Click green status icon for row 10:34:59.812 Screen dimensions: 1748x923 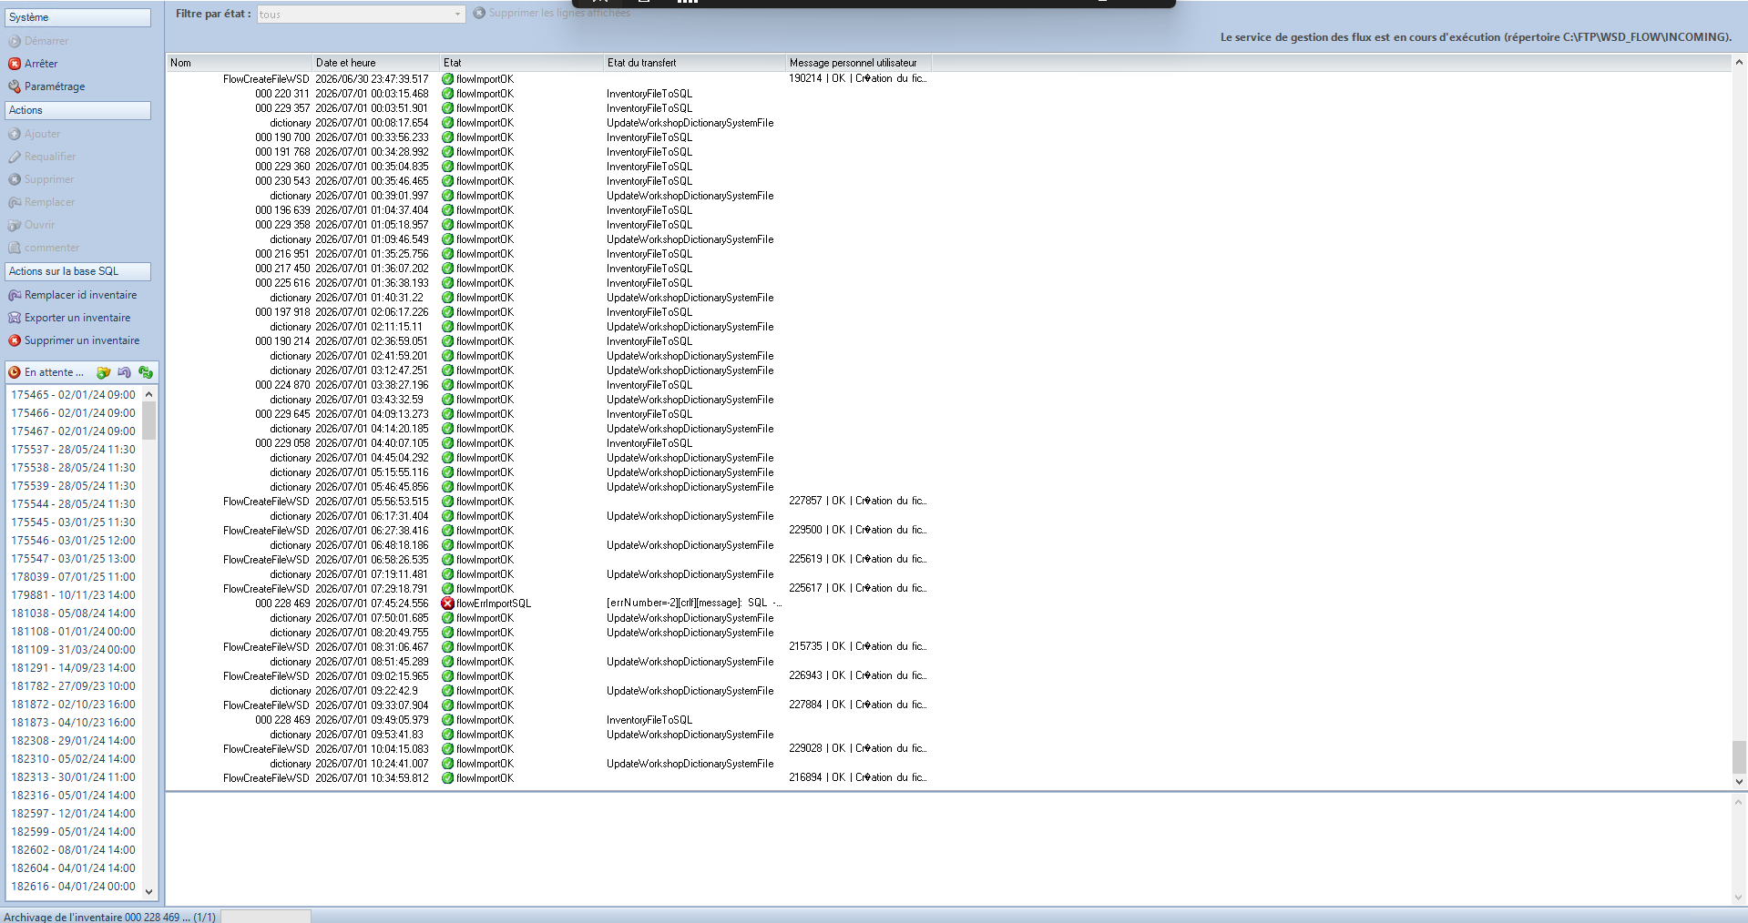point(448,778)
